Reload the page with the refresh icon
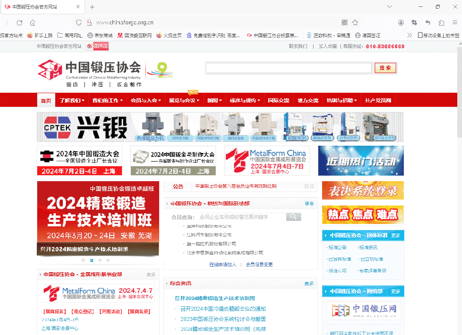 (20, 23)
